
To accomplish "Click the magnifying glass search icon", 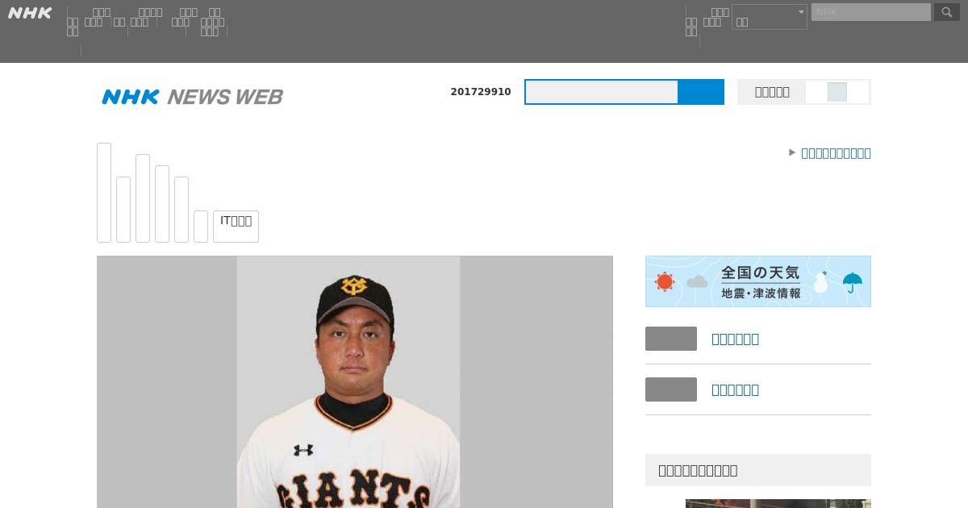I will coord(947,12).
